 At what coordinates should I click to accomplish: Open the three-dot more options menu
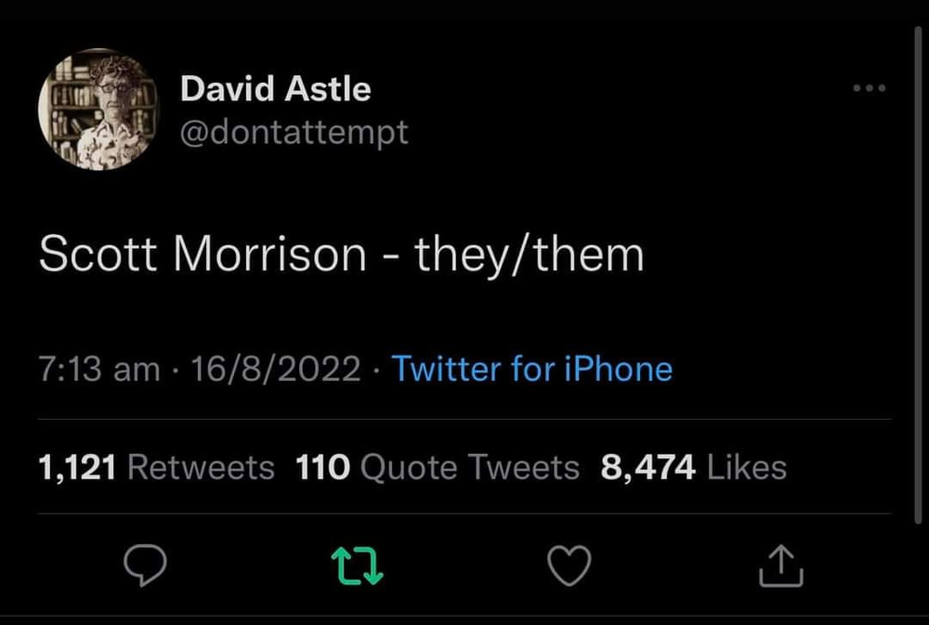[x=870, y=89]
